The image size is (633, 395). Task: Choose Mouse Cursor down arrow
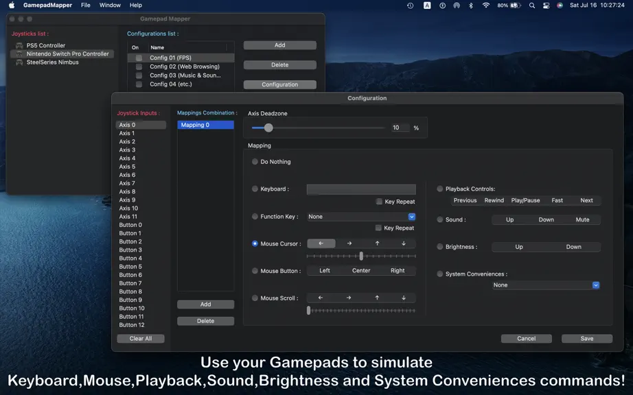403,243
